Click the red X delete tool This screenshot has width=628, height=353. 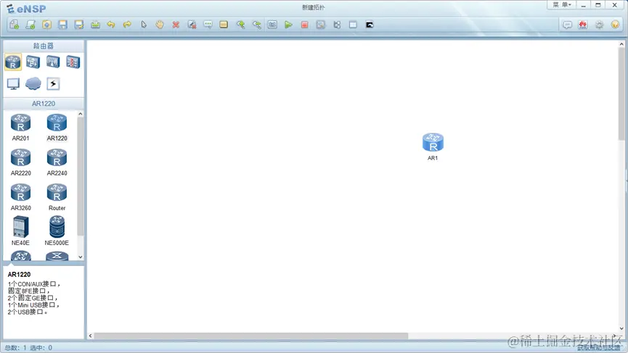176,25
